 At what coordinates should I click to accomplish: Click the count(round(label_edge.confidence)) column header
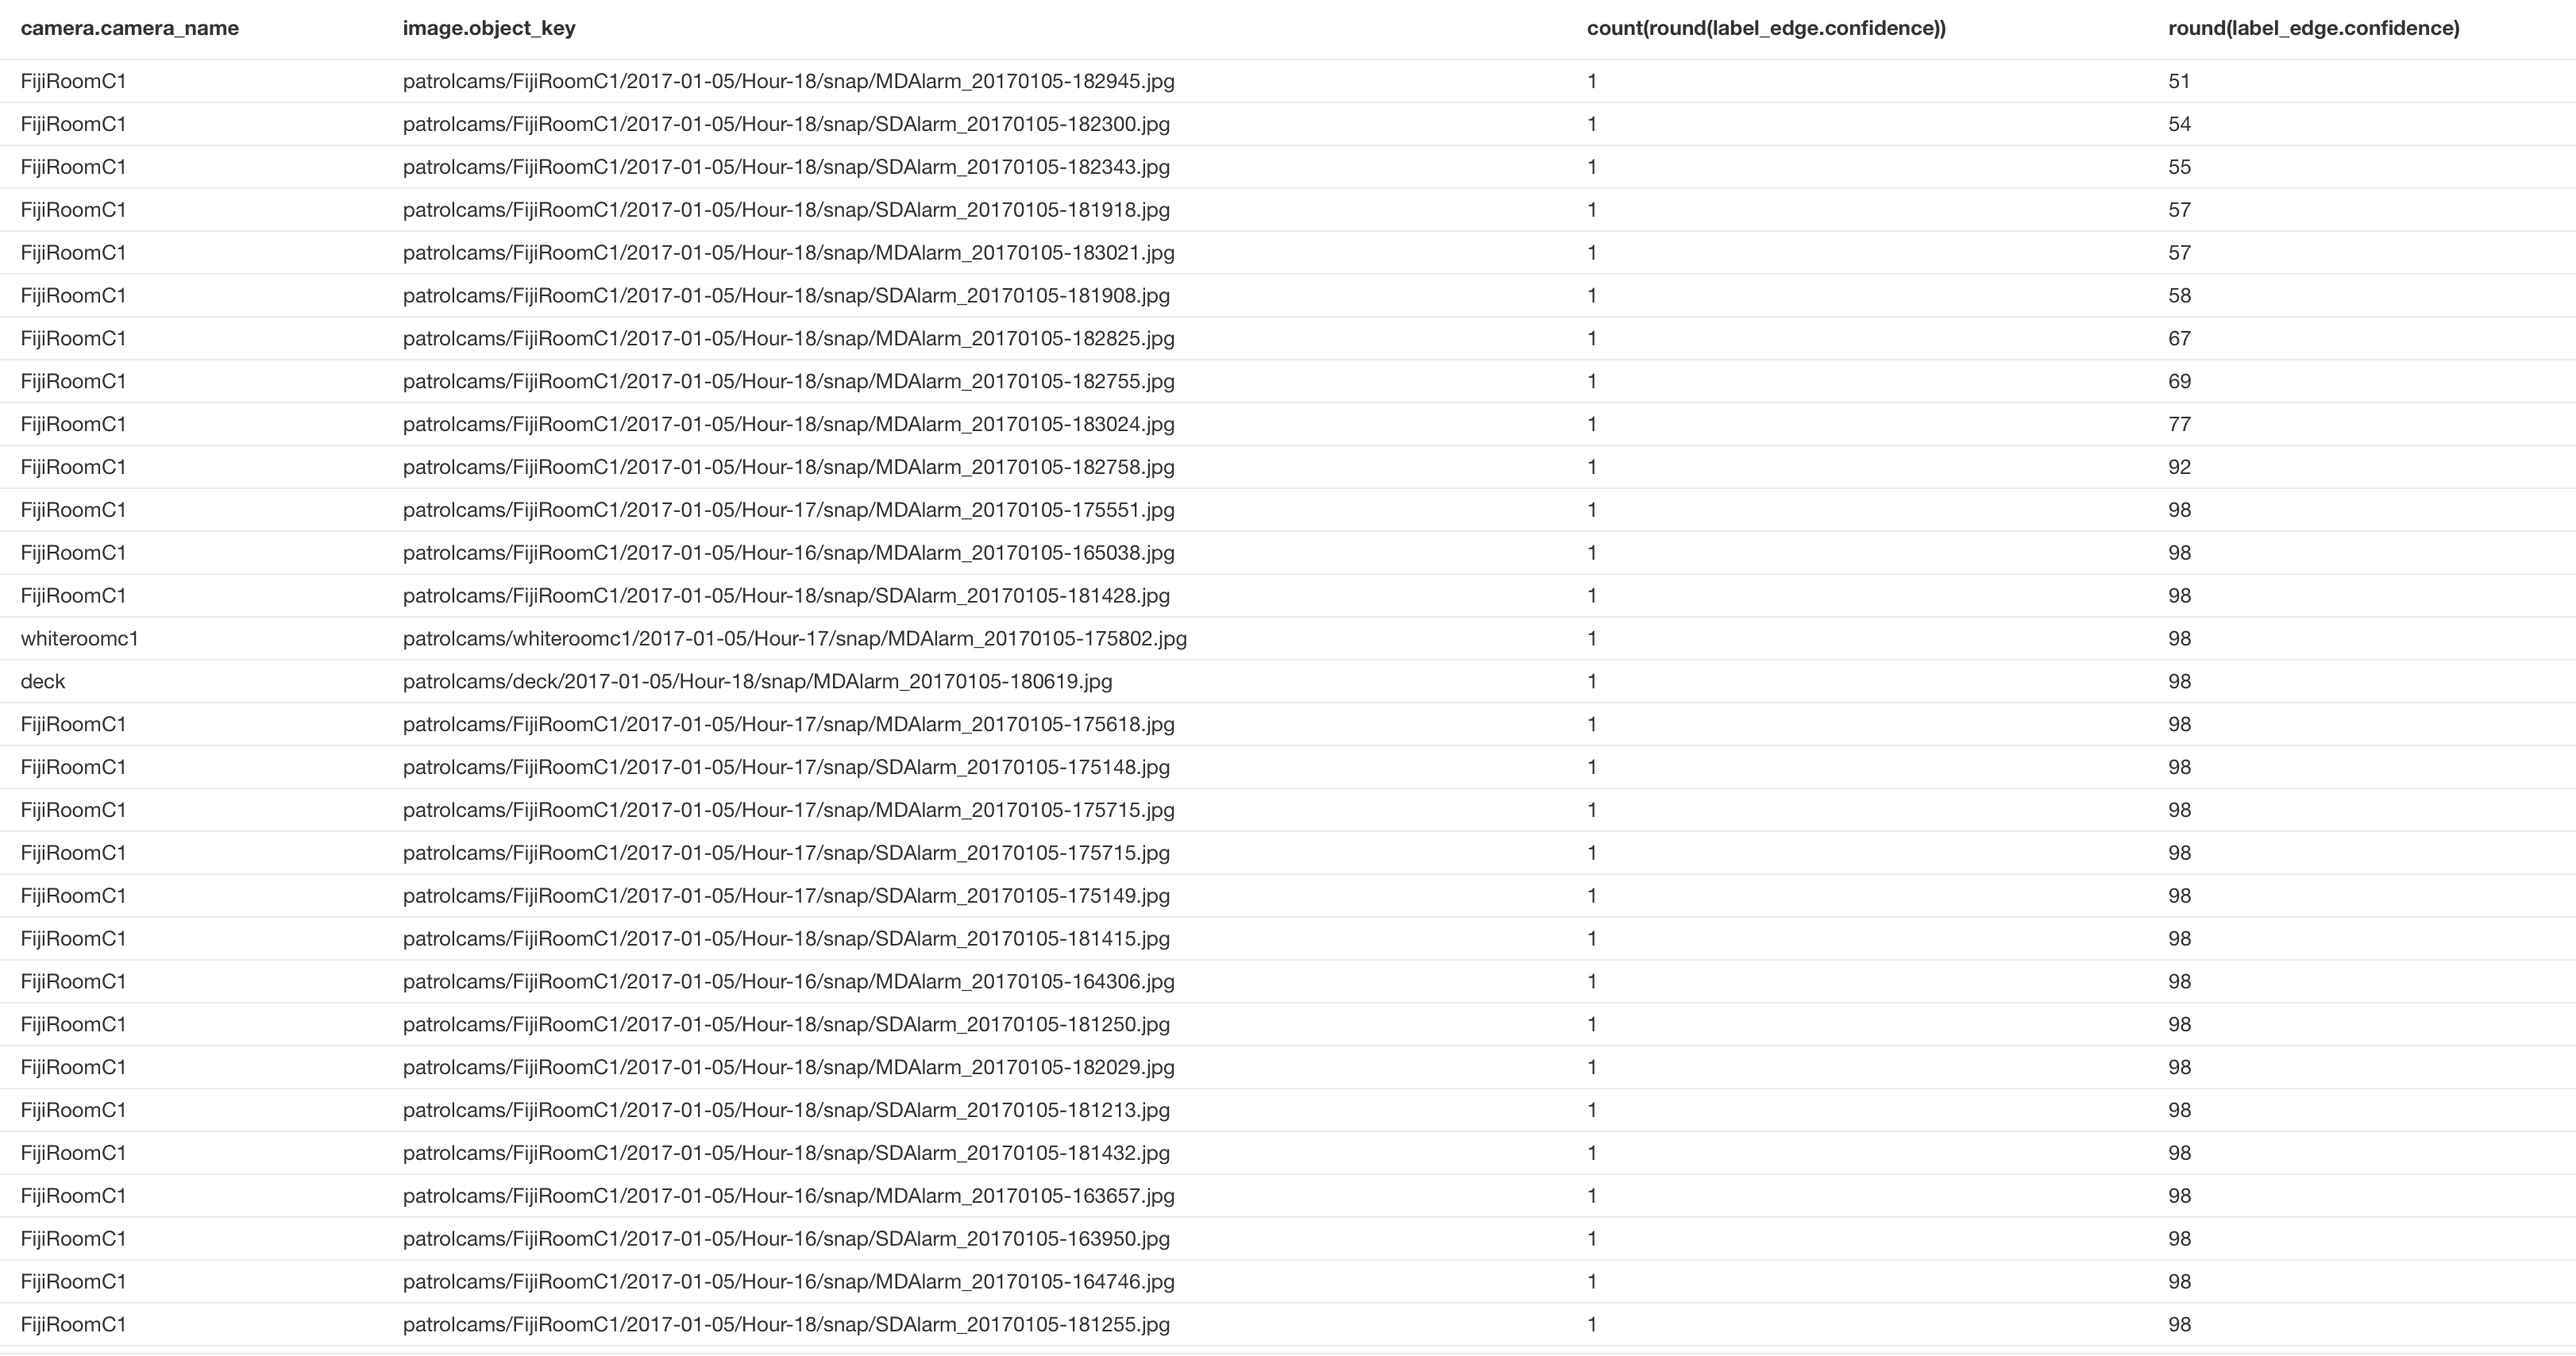(x=1766, y=28)
